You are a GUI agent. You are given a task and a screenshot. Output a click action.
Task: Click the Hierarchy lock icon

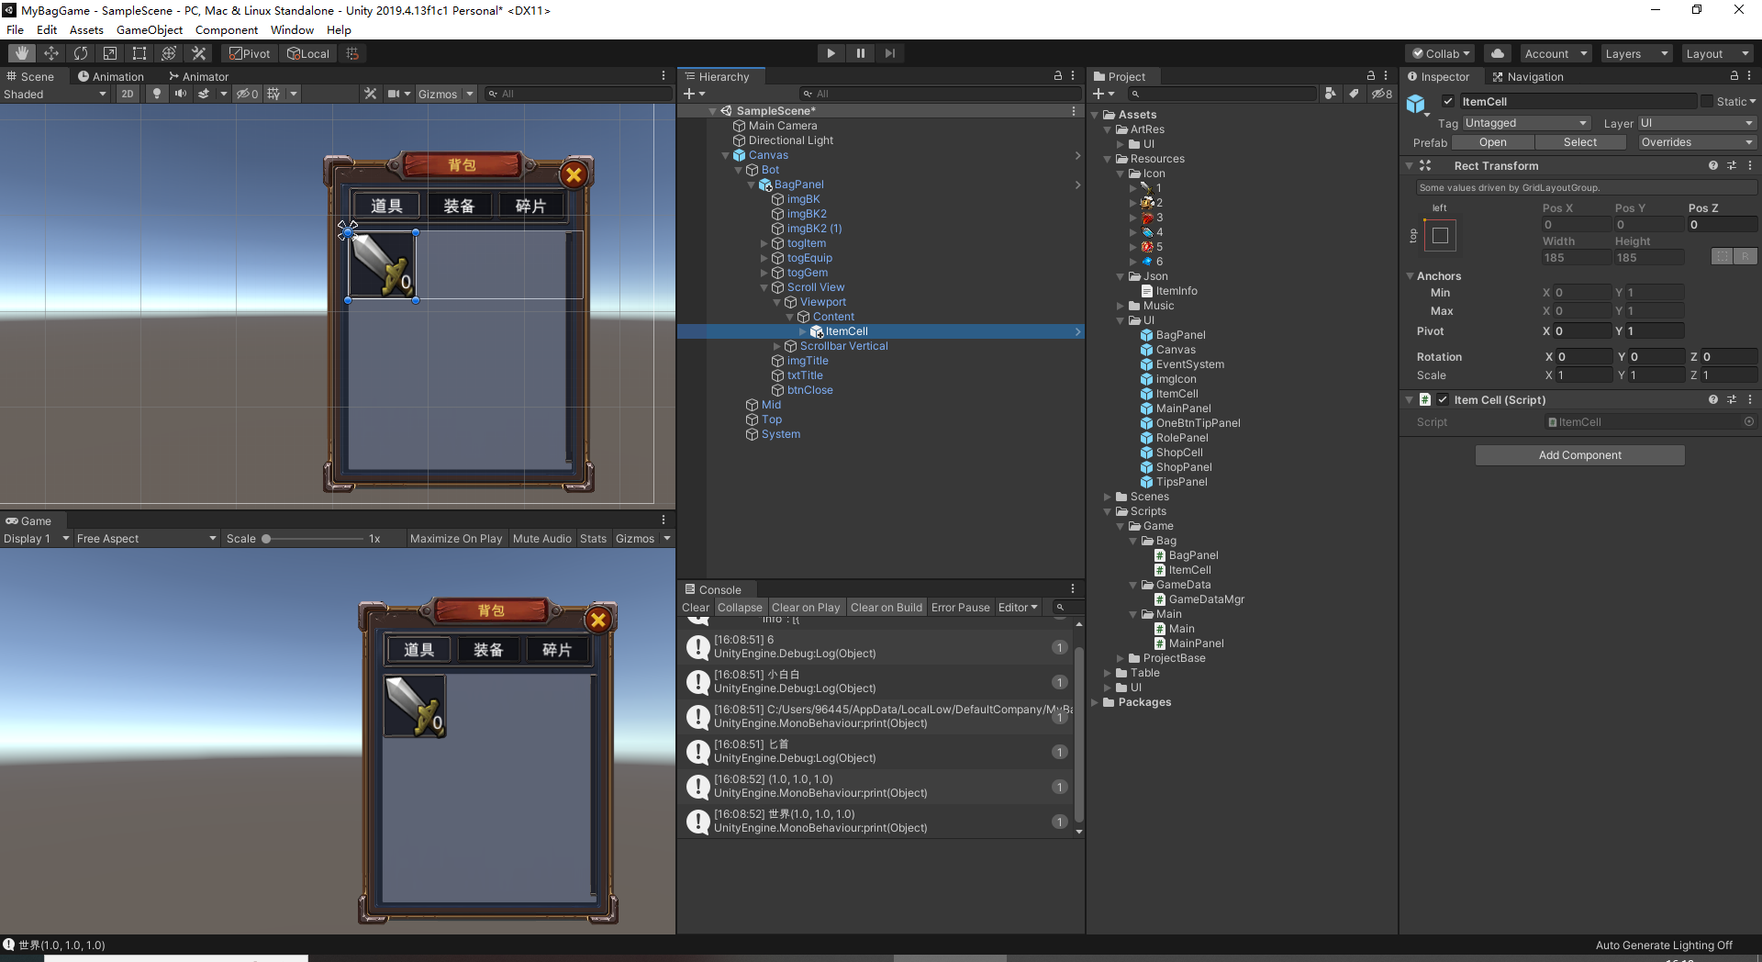tap(1057, 76)
